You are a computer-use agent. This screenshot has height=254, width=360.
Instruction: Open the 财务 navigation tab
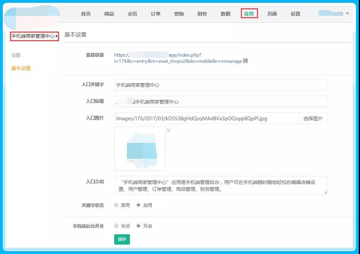(x=202, y=14)
